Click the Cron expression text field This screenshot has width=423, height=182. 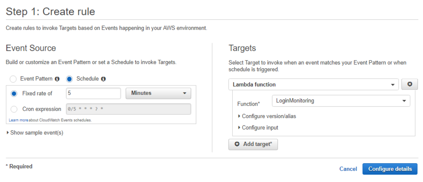pos(129,109)
